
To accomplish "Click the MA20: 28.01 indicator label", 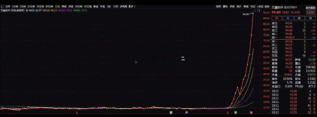I will (x=65, y=10).
